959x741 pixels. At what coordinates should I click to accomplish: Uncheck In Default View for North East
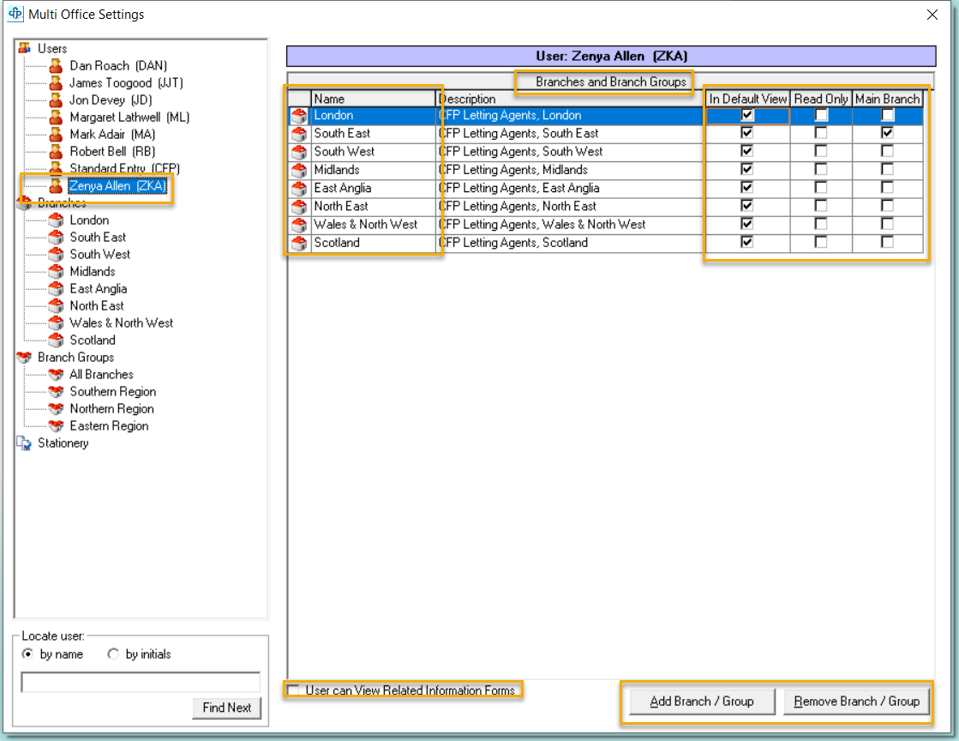point(746,206)
